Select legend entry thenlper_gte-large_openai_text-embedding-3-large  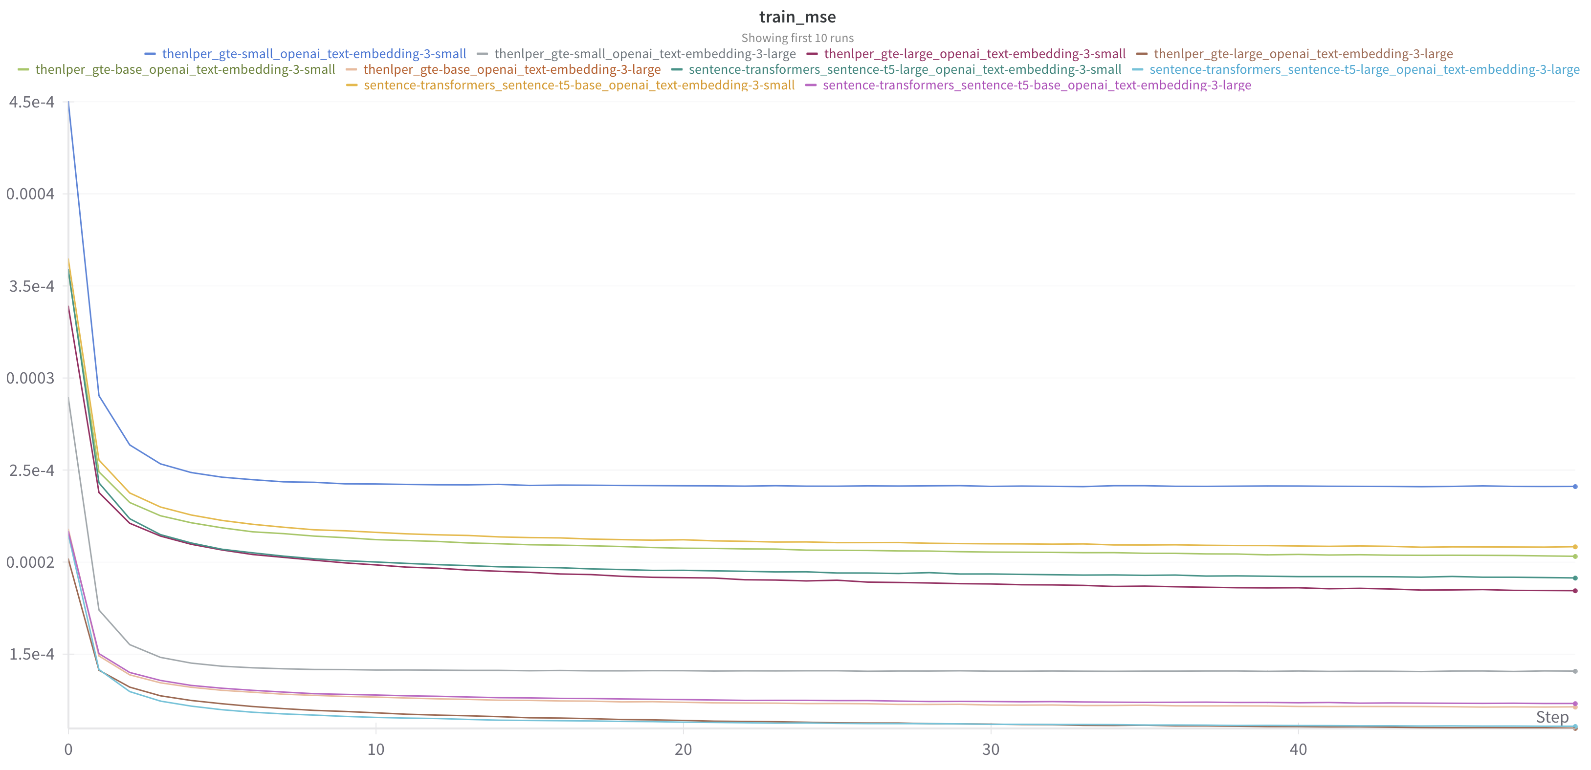coord(1303,54)
